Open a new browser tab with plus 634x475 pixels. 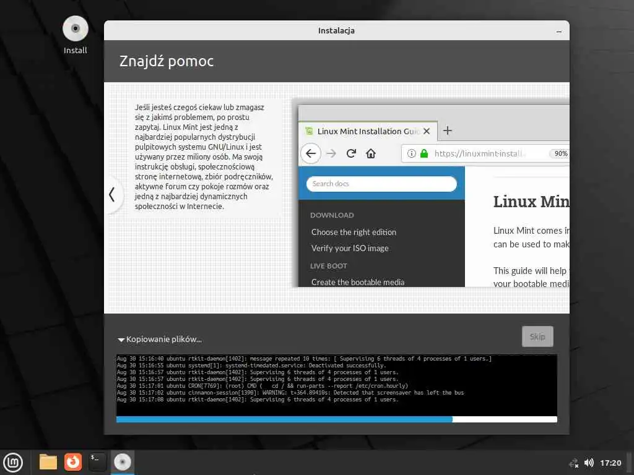pos(447,131)
